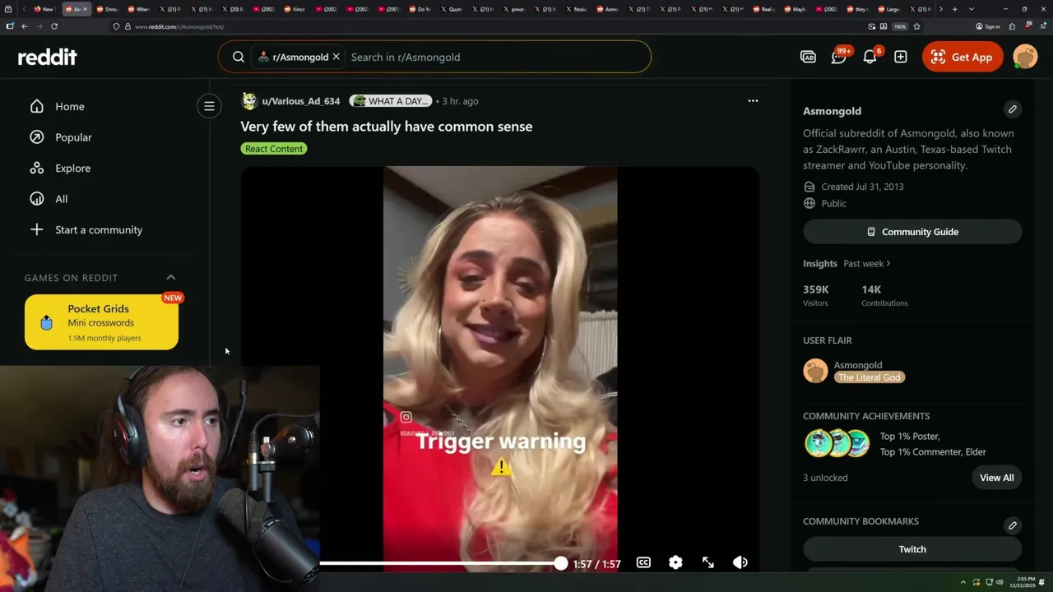The height and width of the screenshot is (592, 1053).
Task: Click the video progress scrubber handle
Action: tap(560, 563)
